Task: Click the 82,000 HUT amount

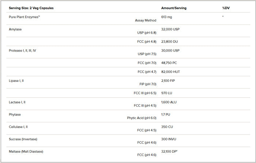Action: pyautogui.click(x=171, y=72)
